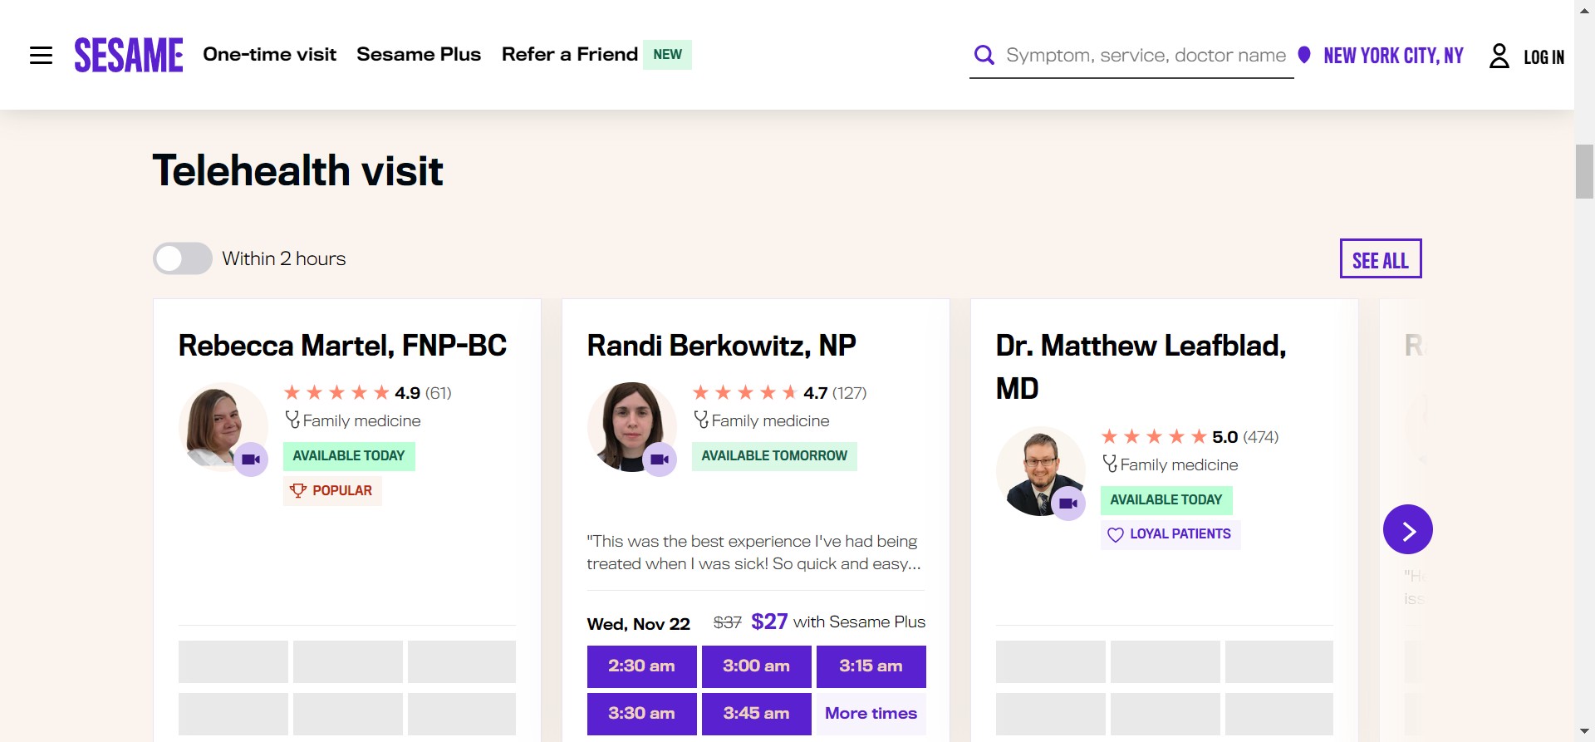Screen dimensions: 1595x742
Task: Click the Sesame logo
Action: (129, 55)
